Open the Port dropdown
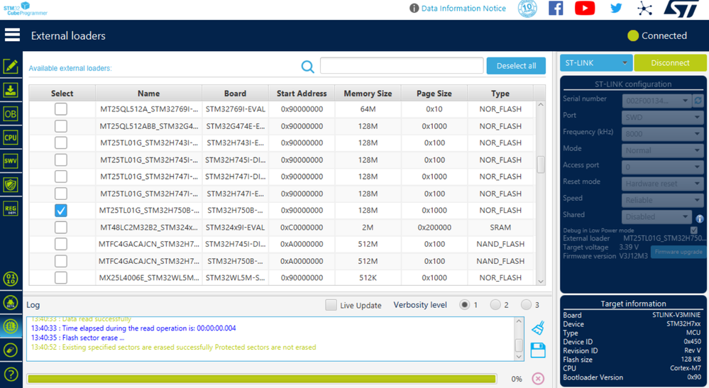The height and width of the screenshot is (388, 709). pyautogui.click(x=662, y=117)
